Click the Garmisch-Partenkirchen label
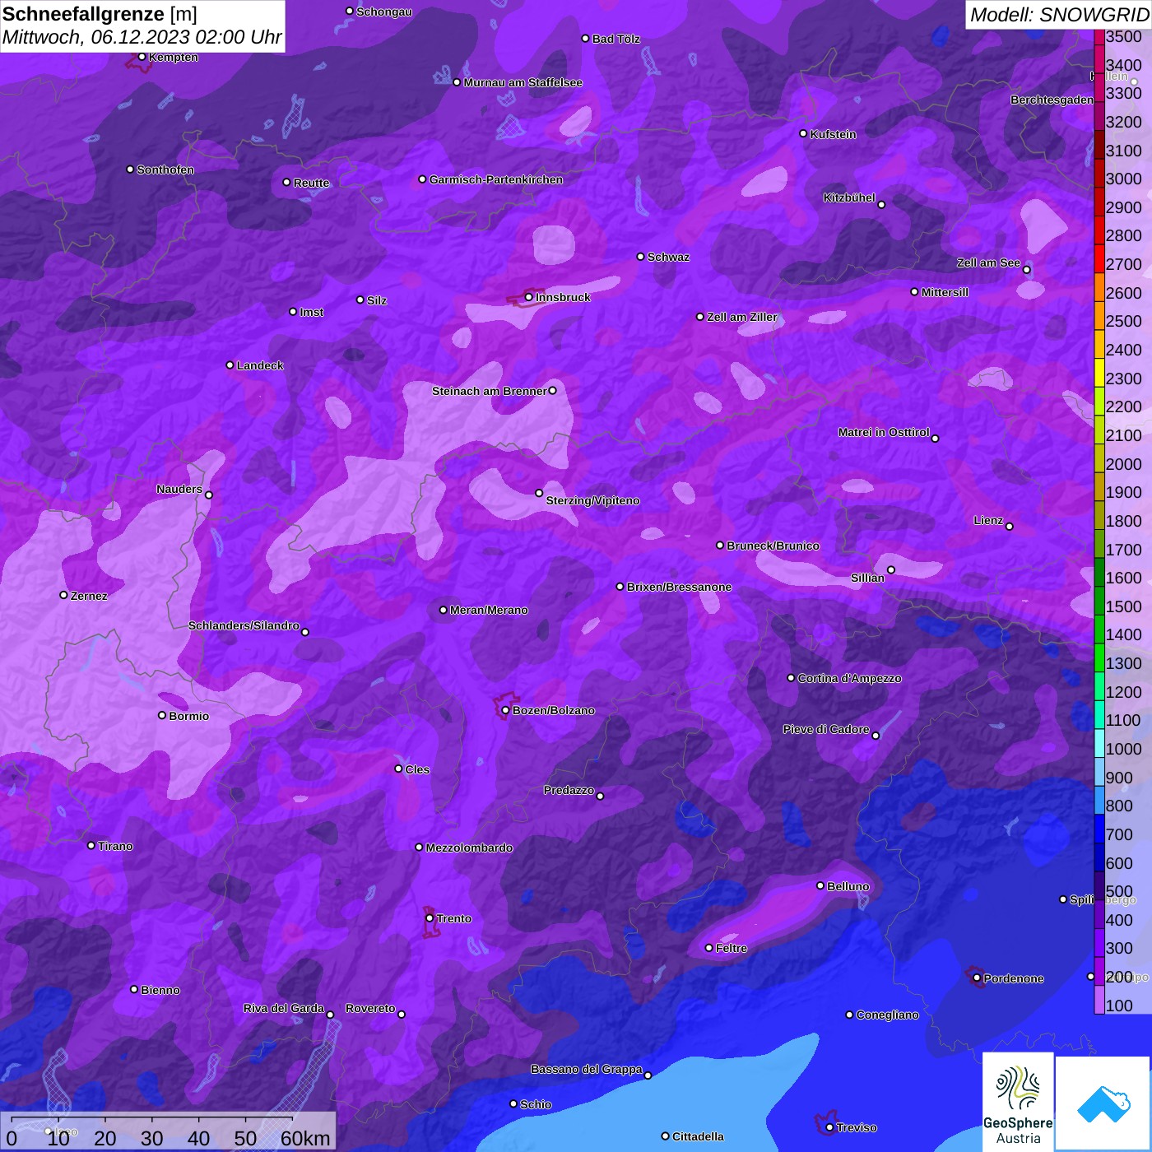 (496, 179)
